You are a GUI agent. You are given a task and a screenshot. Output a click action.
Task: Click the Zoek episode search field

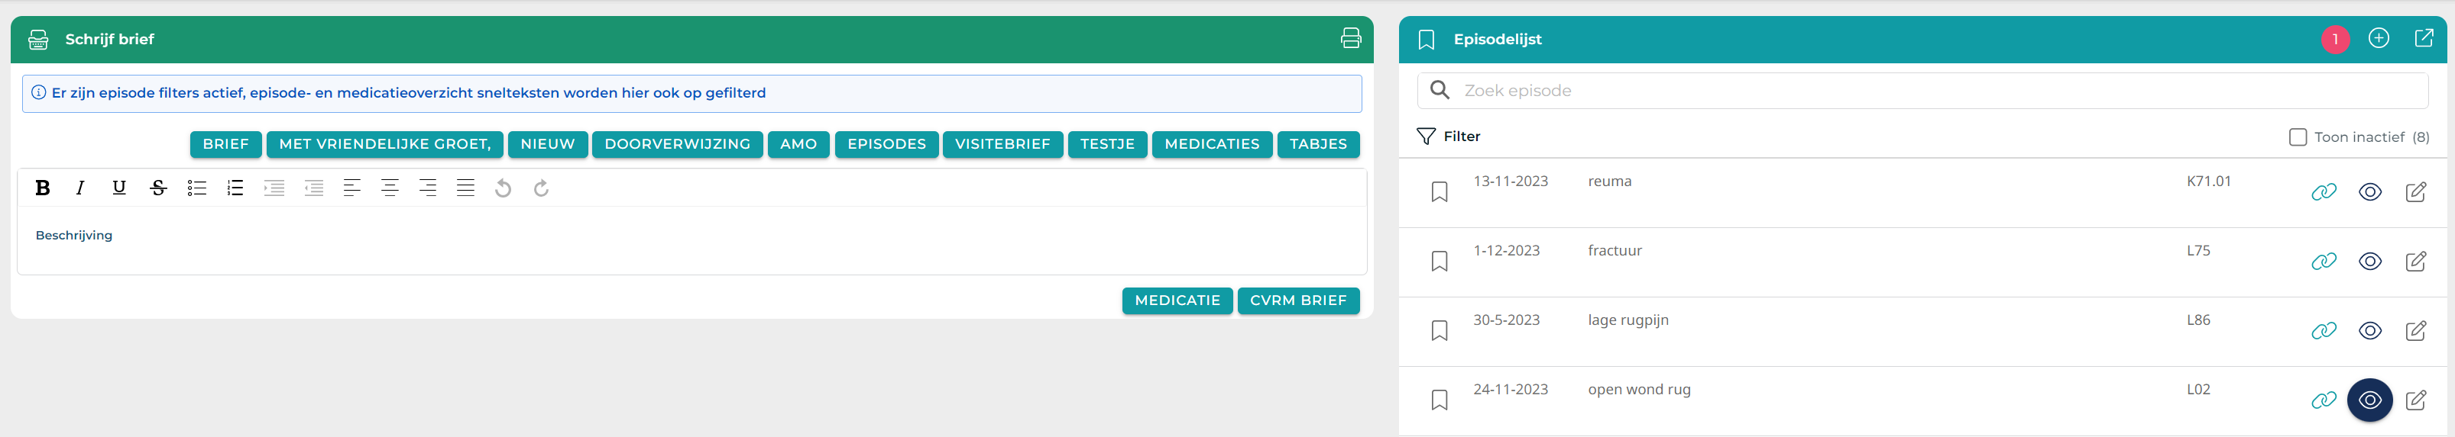coord(1922,92)
